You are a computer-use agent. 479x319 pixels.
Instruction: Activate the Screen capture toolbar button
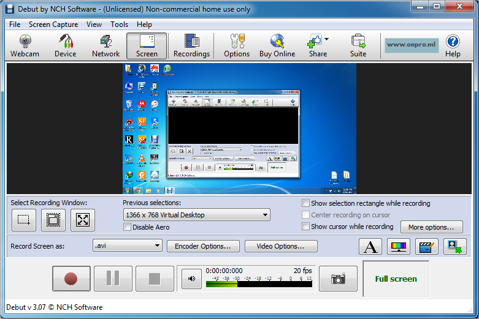pos(147,46)
